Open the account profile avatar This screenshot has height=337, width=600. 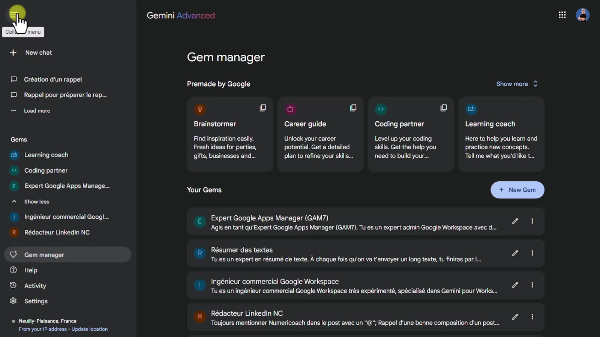point(582,15)
